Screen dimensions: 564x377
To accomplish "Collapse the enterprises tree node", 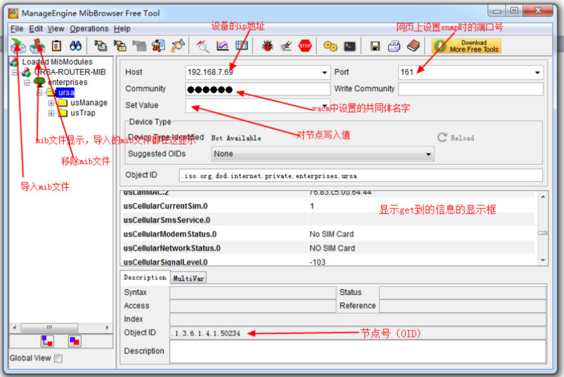I will click(x=27, y=82).
